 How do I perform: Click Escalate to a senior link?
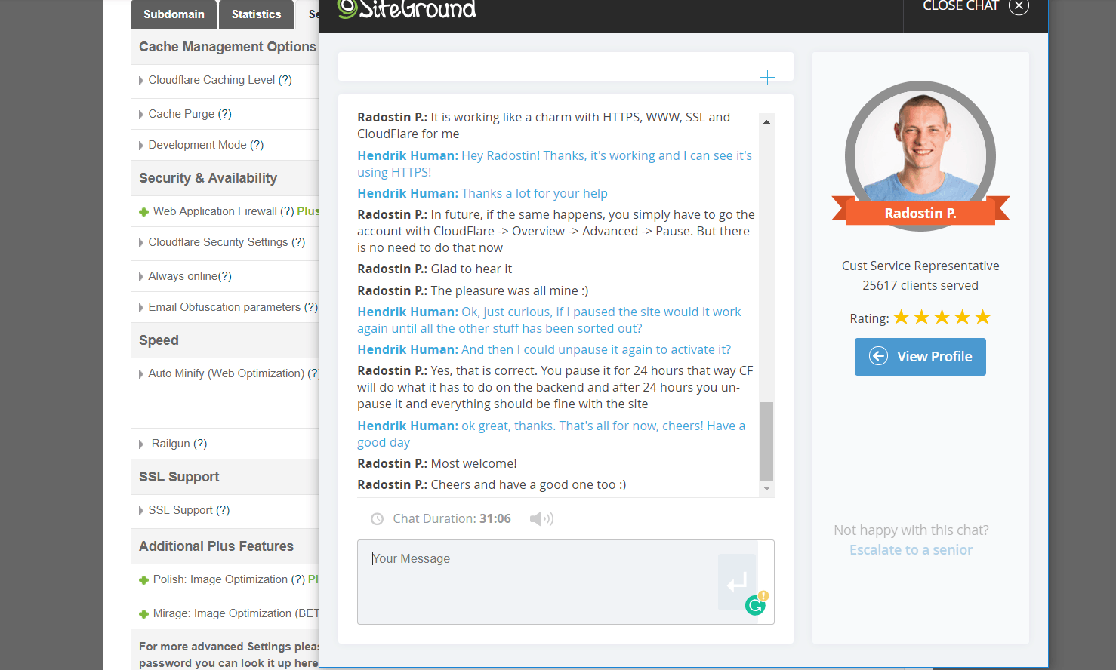911,550
